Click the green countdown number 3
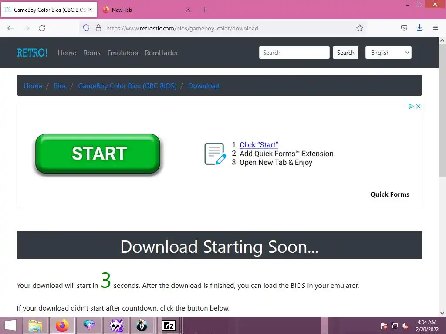This screenshot has height=334, width=446. pos(106,281)
